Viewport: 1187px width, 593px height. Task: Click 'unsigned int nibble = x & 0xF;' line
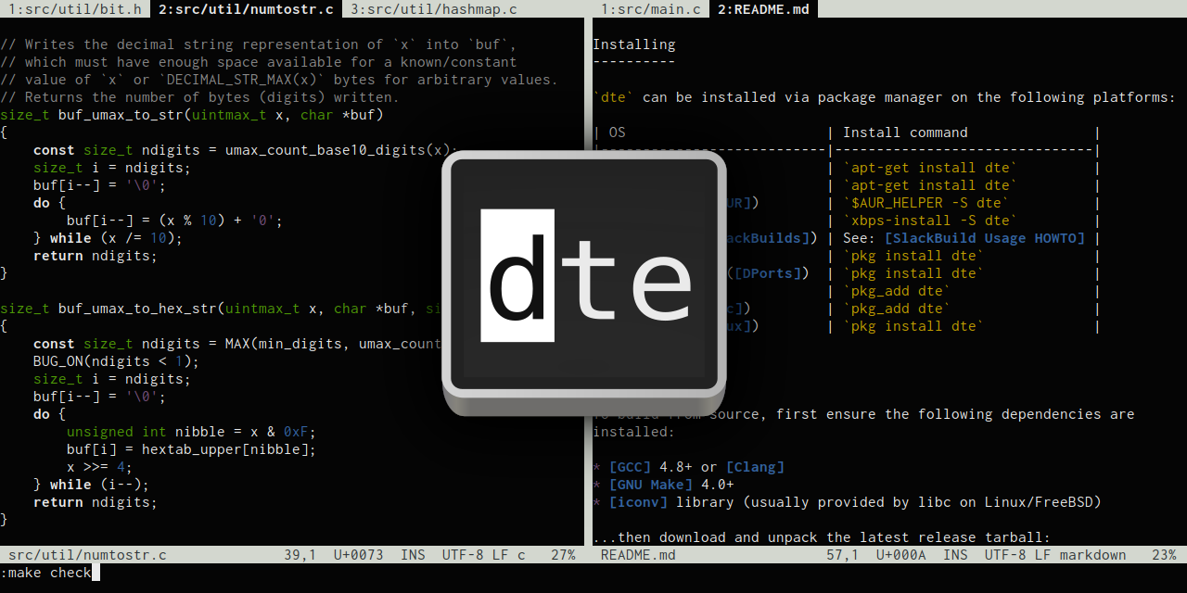[191, 432]
